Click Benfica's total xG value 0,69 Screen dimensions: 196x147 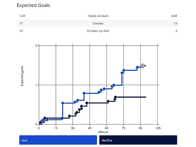coord(174,16)
